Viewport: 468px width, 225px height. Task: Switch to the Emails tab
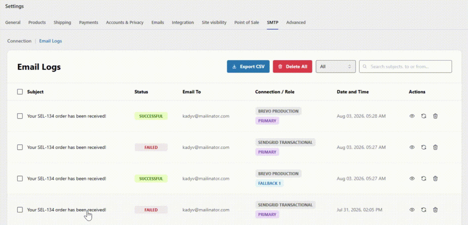158,22
